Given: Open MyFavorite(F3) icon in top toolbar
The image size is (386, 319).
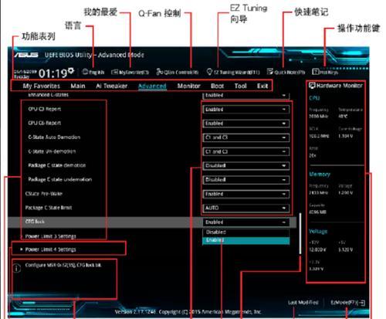Looking at the screenshot, I should tap(114, 72).
